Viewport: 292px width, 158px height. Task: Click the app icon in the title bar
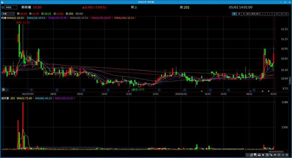point(2,2)
